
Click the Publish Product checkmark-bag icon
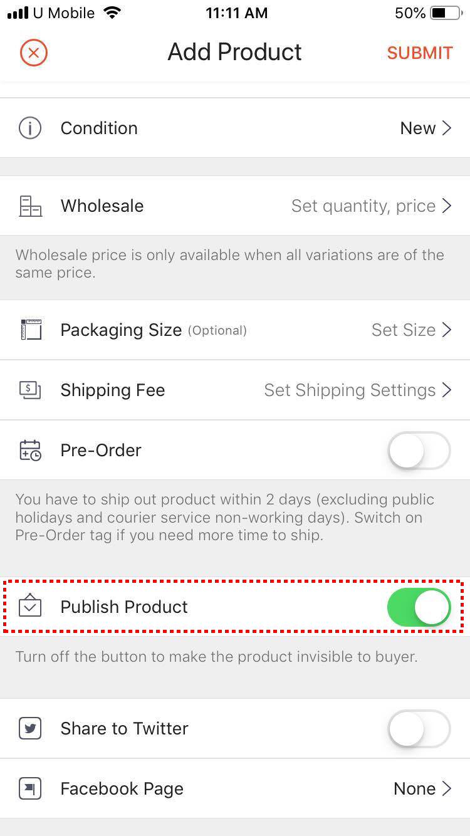coord(29,607)
